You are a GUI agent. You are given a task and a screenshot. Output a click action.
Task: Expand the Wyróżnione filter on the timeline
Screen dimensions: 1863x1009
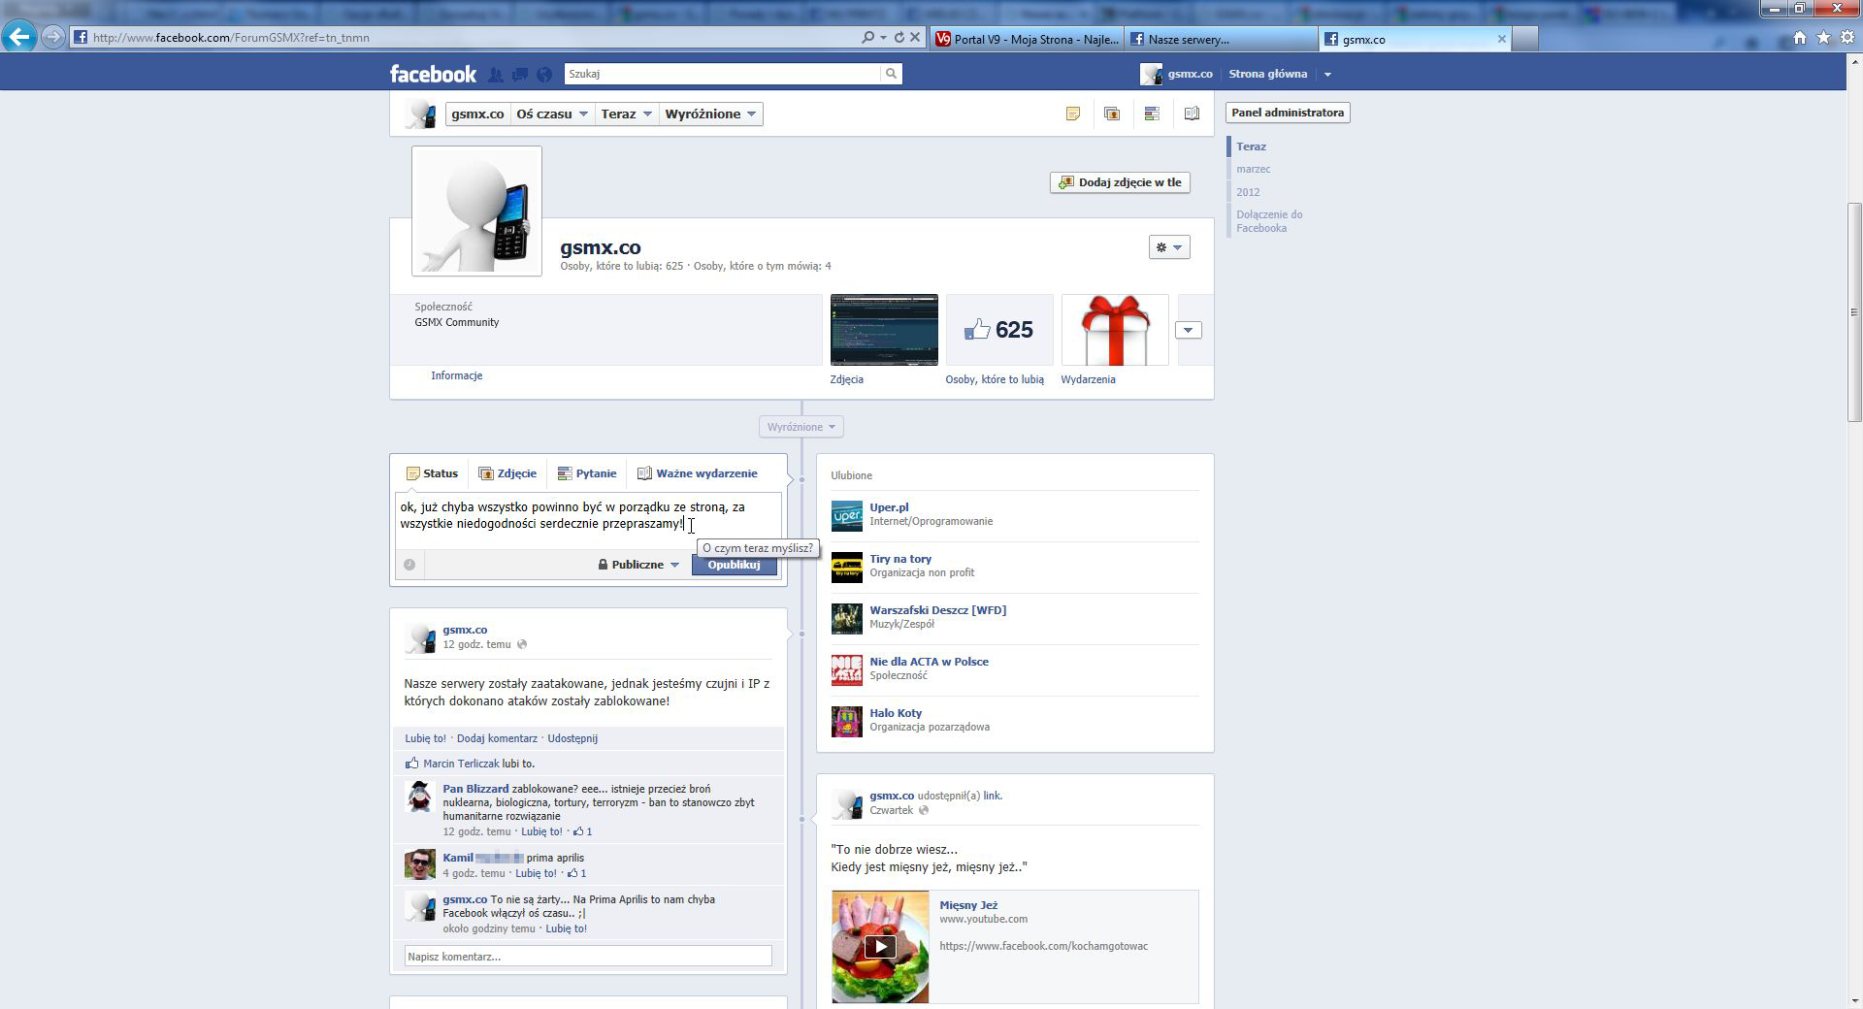[x=801, y=427]
